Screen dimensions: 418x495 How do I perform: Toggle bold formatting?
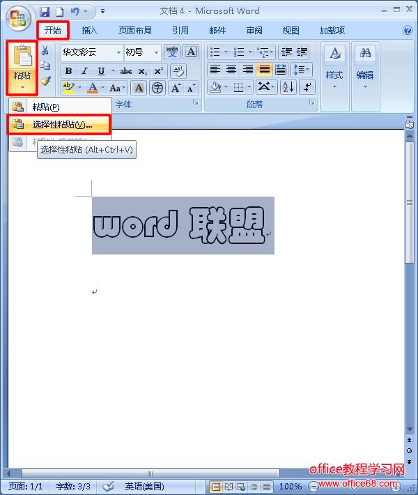(x=68, y=71)
